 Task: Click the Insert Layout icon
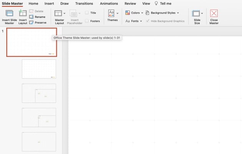pyautogui.click(x=23, y=13)
